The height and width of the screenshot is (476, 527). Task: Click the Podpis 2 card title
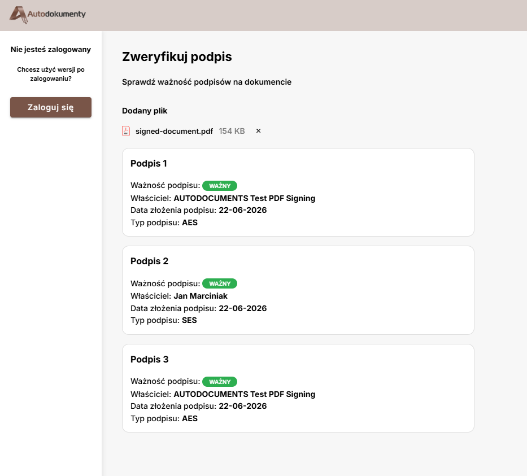click(x=149, y=261)
